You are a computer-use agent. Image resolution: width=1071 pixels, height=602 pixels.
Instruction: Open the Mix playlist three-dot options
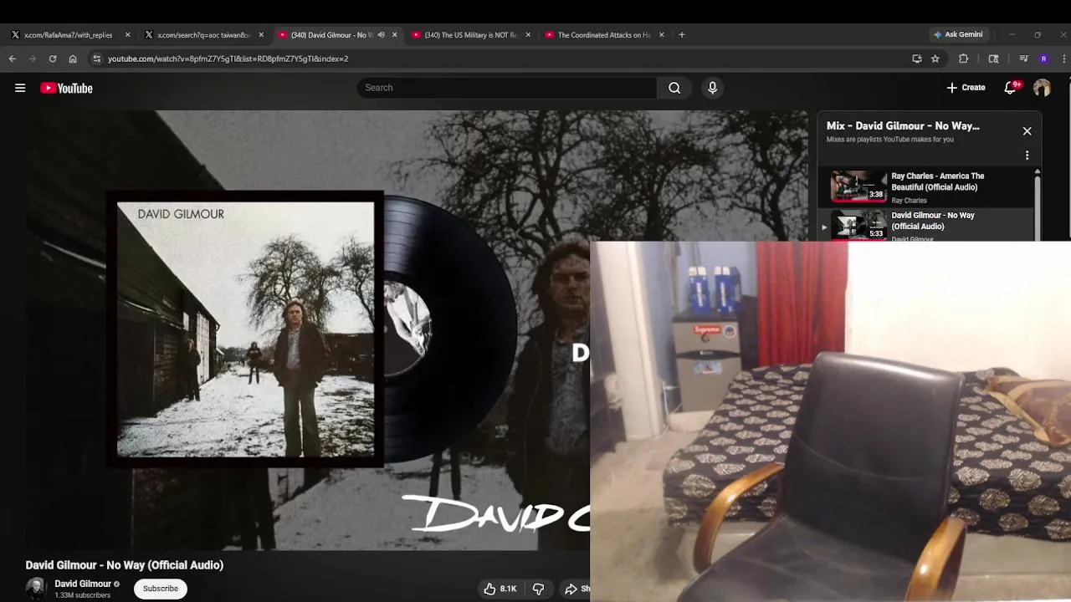click(1027, 156)
